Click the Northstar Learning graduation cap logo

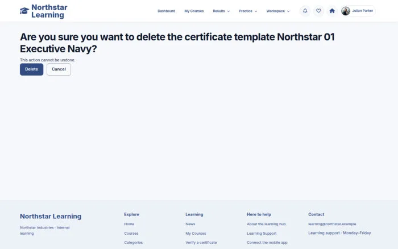[x=24, y=11]
